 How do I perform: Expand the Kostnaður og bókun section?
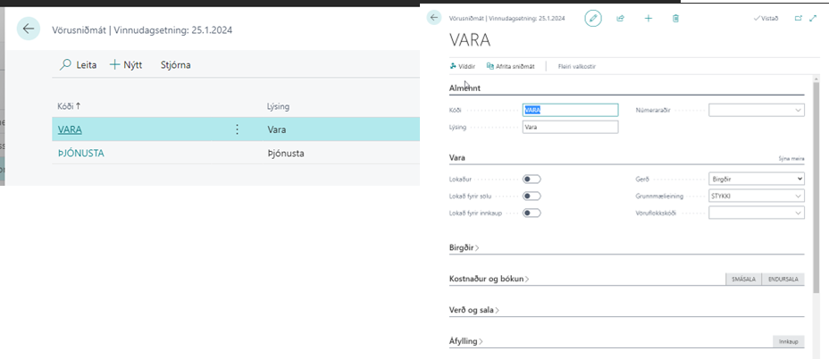[489, 279]
